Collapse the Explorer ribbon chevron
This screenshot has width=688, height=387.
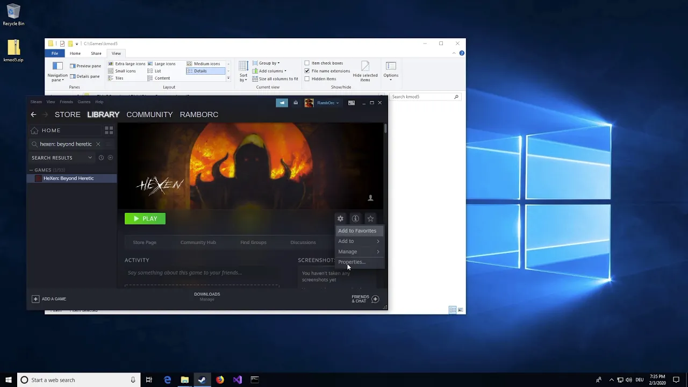pos(454,53)
